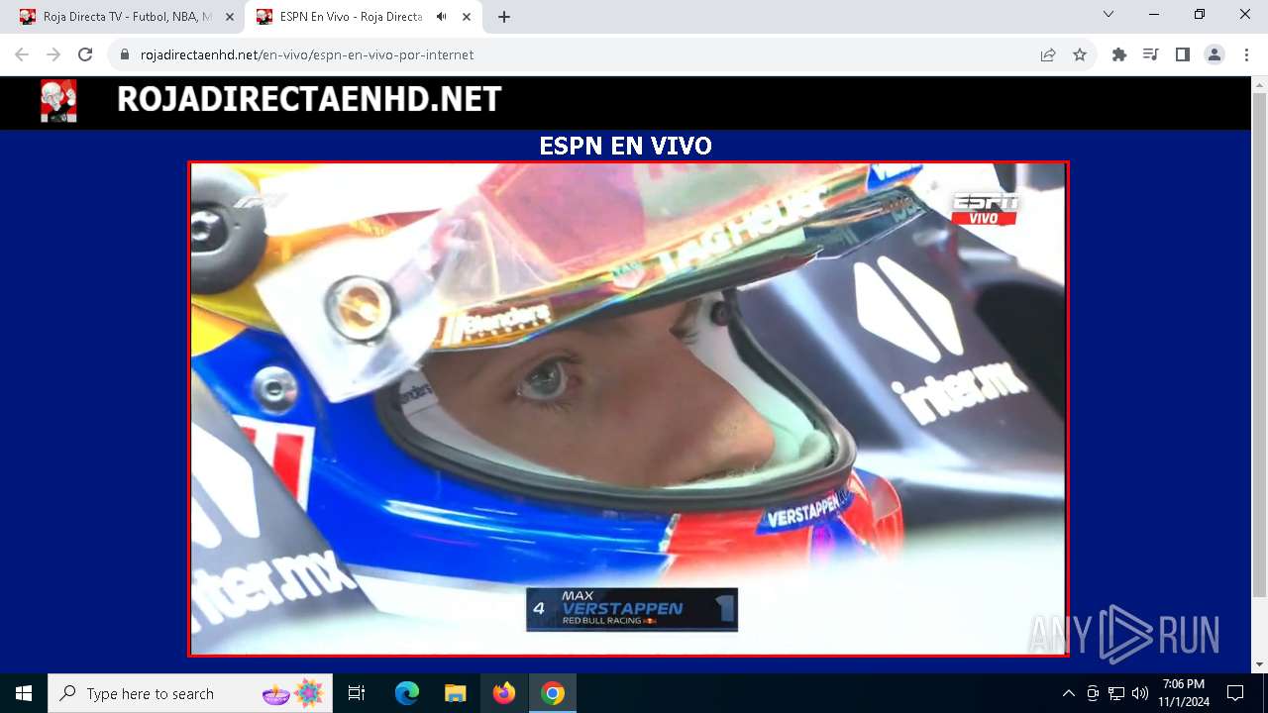Bookmark this page with star icon
1268x713 pixels.
[1080, 54]
